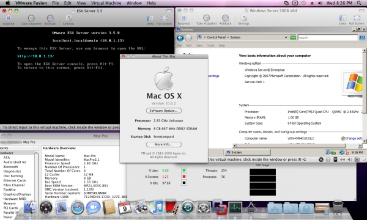Click the floppy disk device icon in VM status bar

(x=328, y=159)
